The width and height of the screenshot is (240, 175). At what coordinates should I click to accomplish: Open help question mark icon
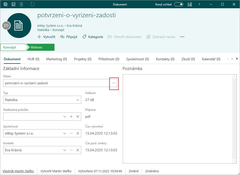tap(199, 4)
